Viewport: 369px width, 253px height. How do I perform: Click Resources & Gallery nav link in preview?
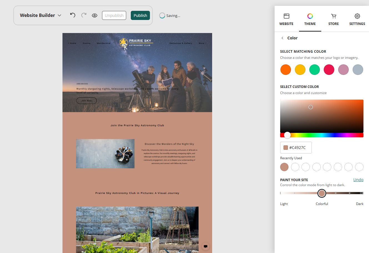tap(181, 43)
